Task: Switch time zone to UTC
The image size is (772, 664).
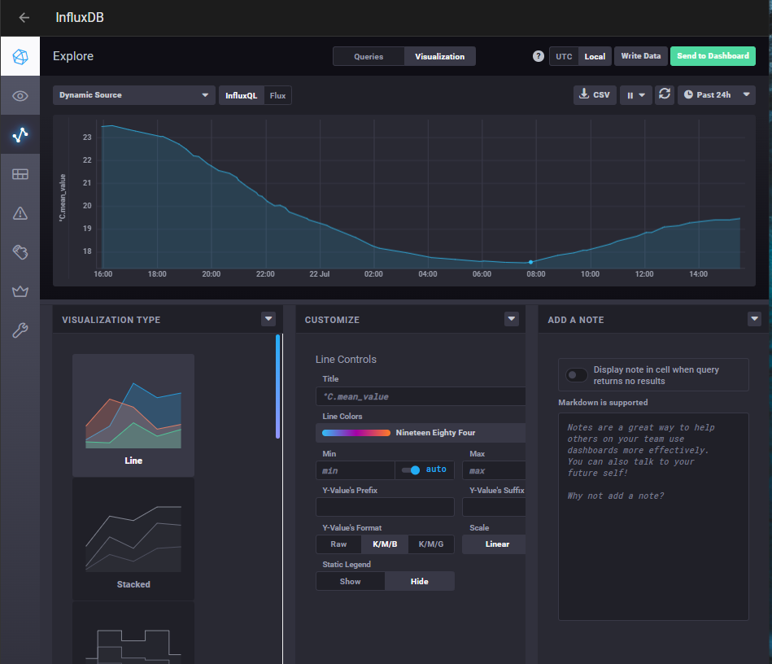Action: point(564,56)
